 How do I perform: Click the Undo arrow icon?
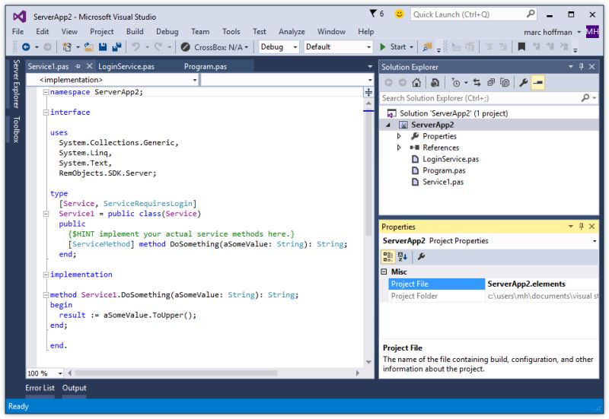pos(136,47)
